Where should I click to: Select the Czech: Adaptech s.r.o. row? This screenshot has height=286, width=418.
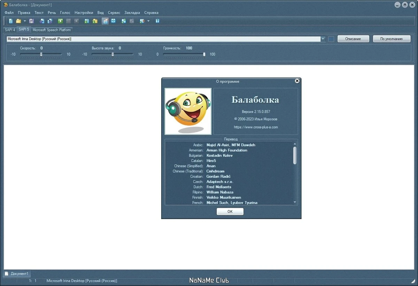coord(229,182)
